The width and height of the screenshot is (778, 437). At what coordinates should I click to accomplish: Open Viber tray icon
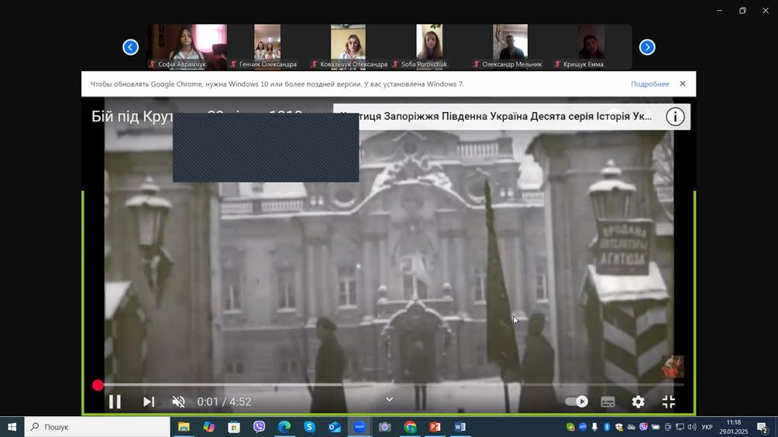coord(643,427)
